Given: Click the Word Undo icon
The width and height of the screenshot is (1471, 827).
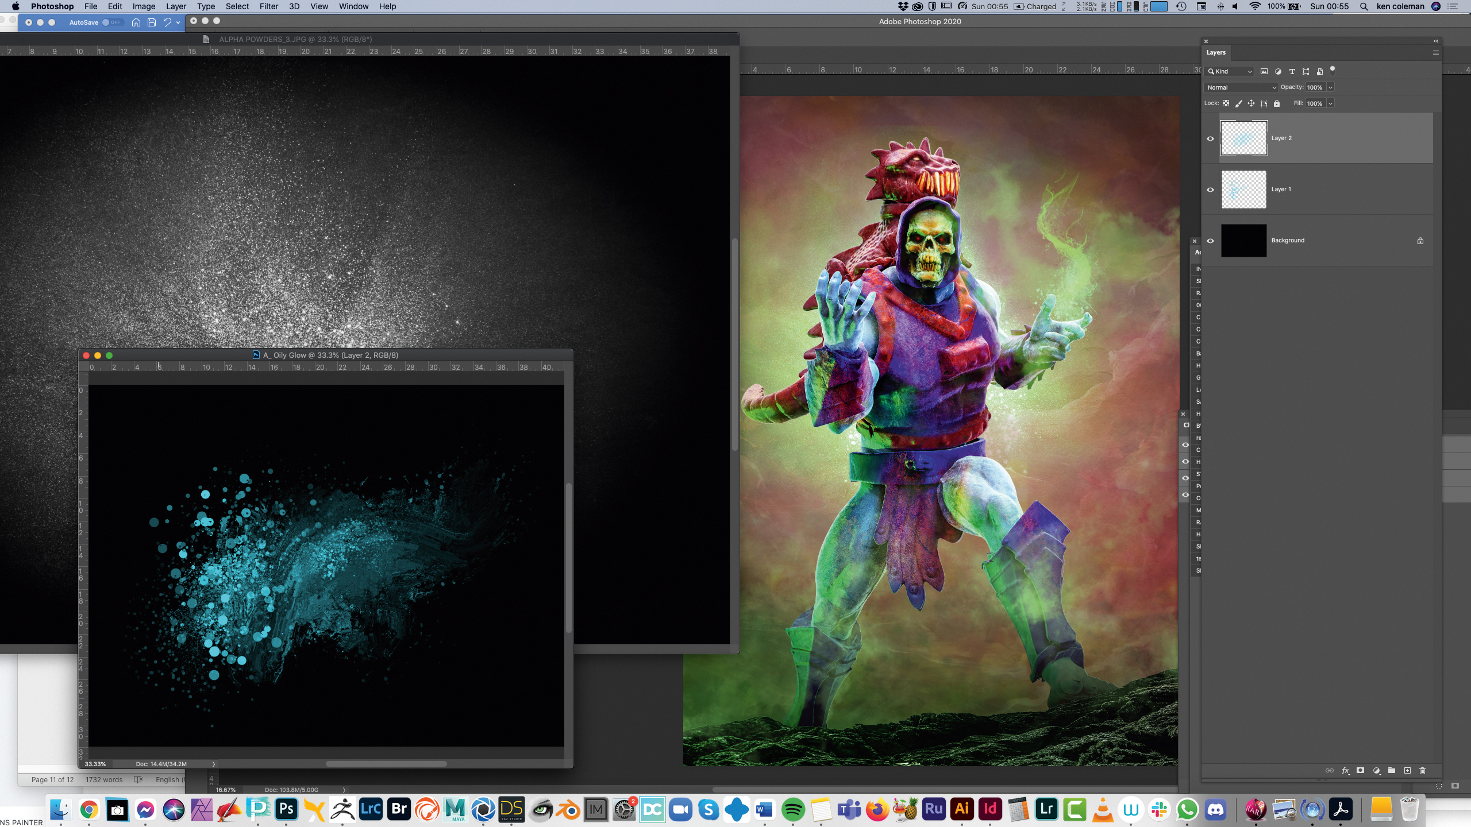Looking at the screenshot, I should coord(167,22).
